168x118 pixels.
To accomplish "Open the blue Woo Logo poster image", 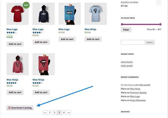I will (x=69, y=14).
